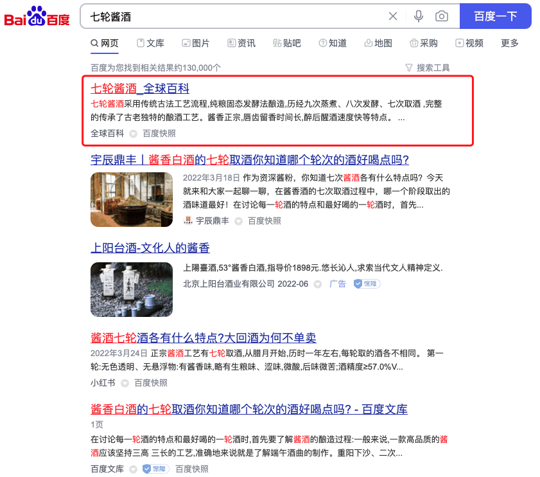Switch to the 图片 tab

coord(196,43)
